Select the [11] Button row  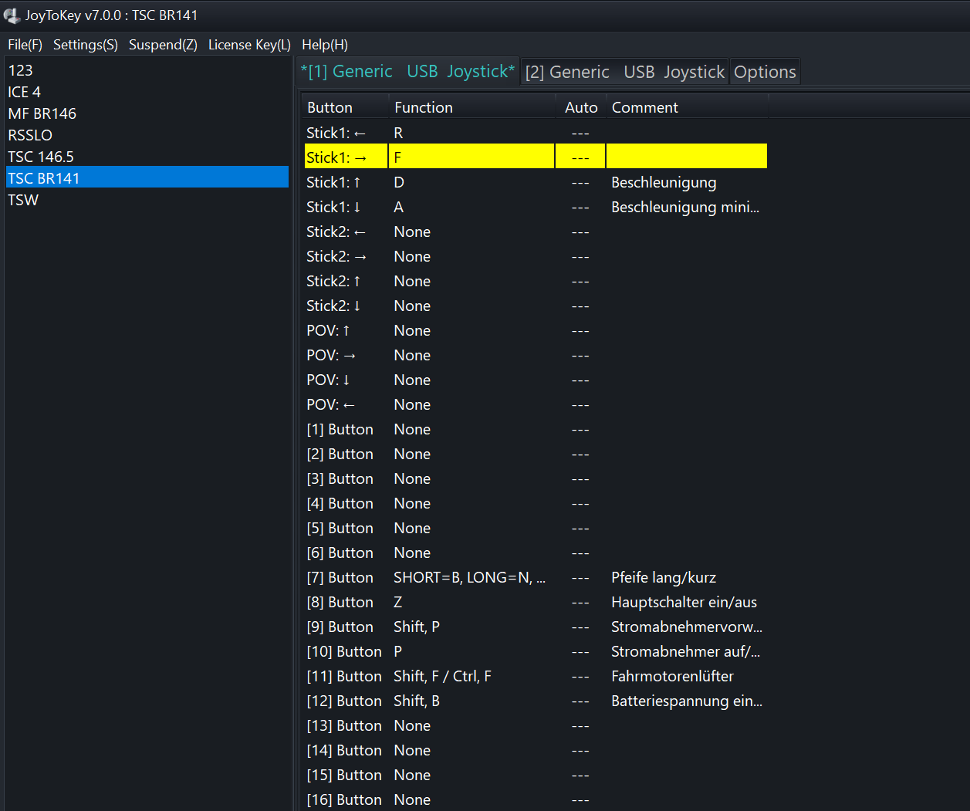point(536,676)
